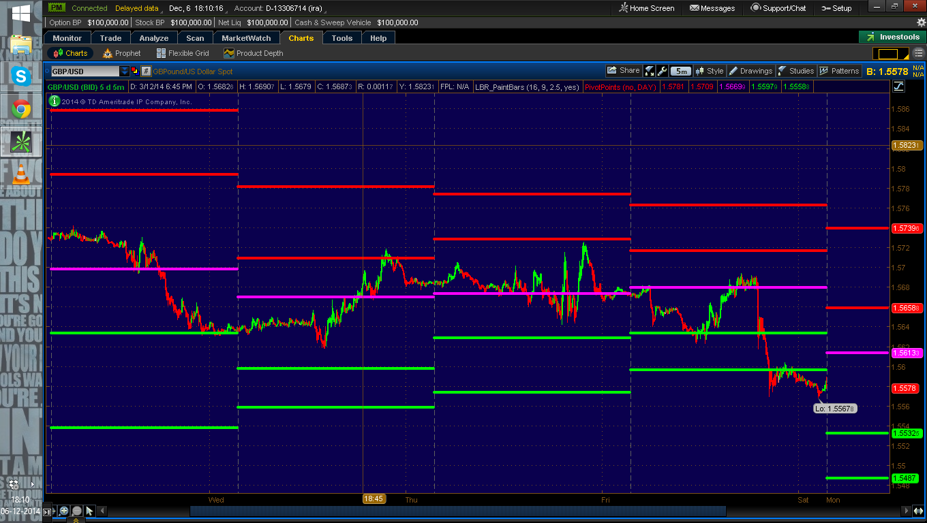The height and width of the screenshot is (523, 927).
Task: Open Google Chrome from the sidebar
Action: 21,108
